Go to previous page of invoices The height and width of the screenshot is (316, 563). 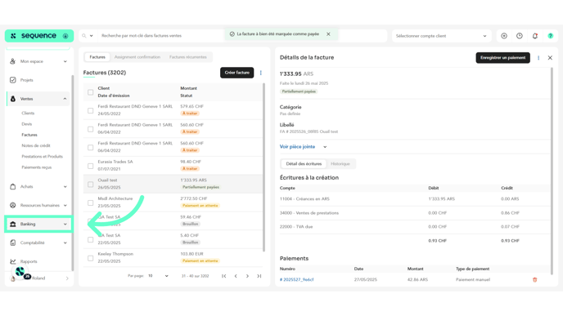pyautogui.click(x=236, y=276)
